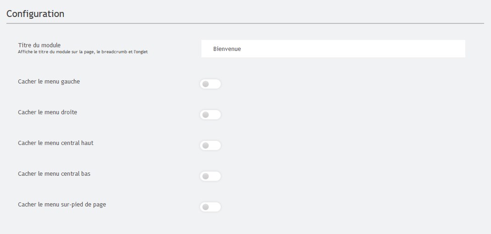Image resolution: width=491 pixels, height=234 pixels.
Task: Click the helper text beginning 'Affiche le titre'
Action: click(83, 52)
